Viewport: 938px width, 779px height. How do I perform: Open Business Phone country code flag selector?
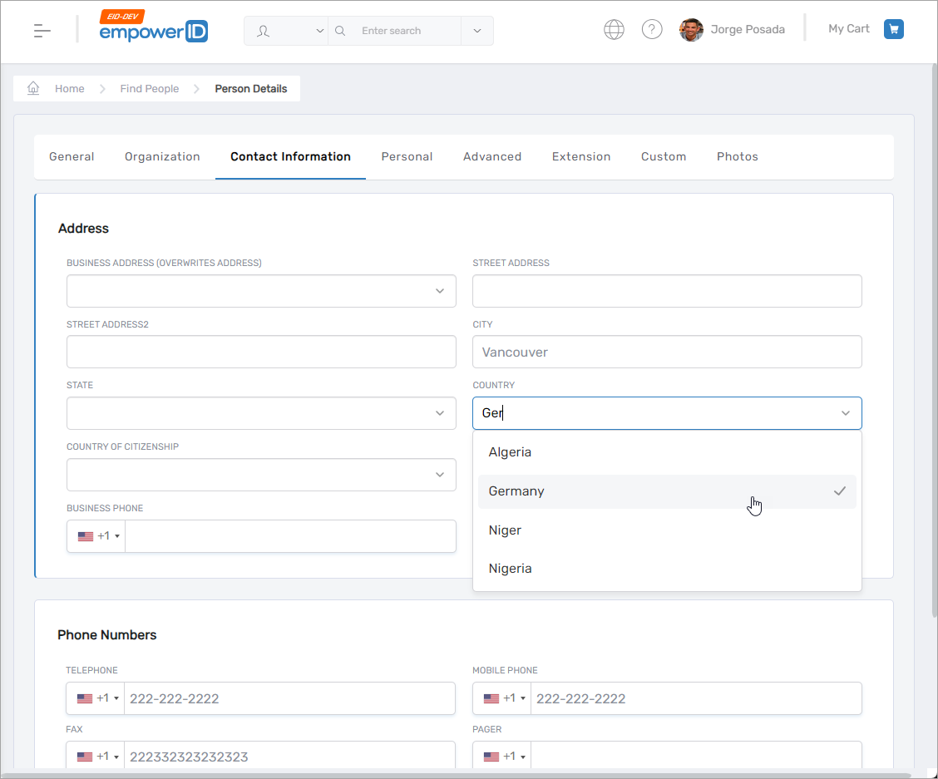[98, 536]
